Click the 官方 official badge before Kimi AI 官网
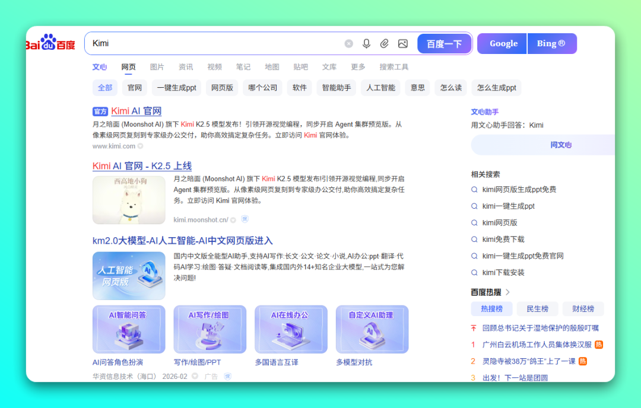The width and height of the screenshot is (641, 408). 101,111
